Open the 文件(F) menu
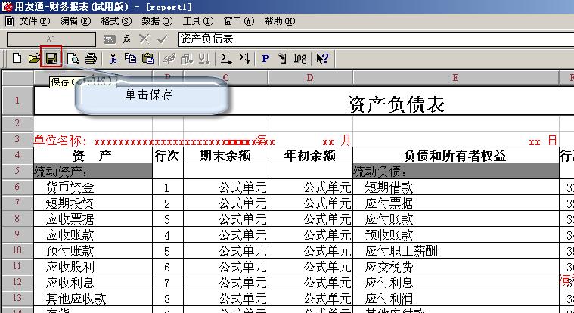The height and width of the screenshot is (313, 574). click(x=35, y=21)
